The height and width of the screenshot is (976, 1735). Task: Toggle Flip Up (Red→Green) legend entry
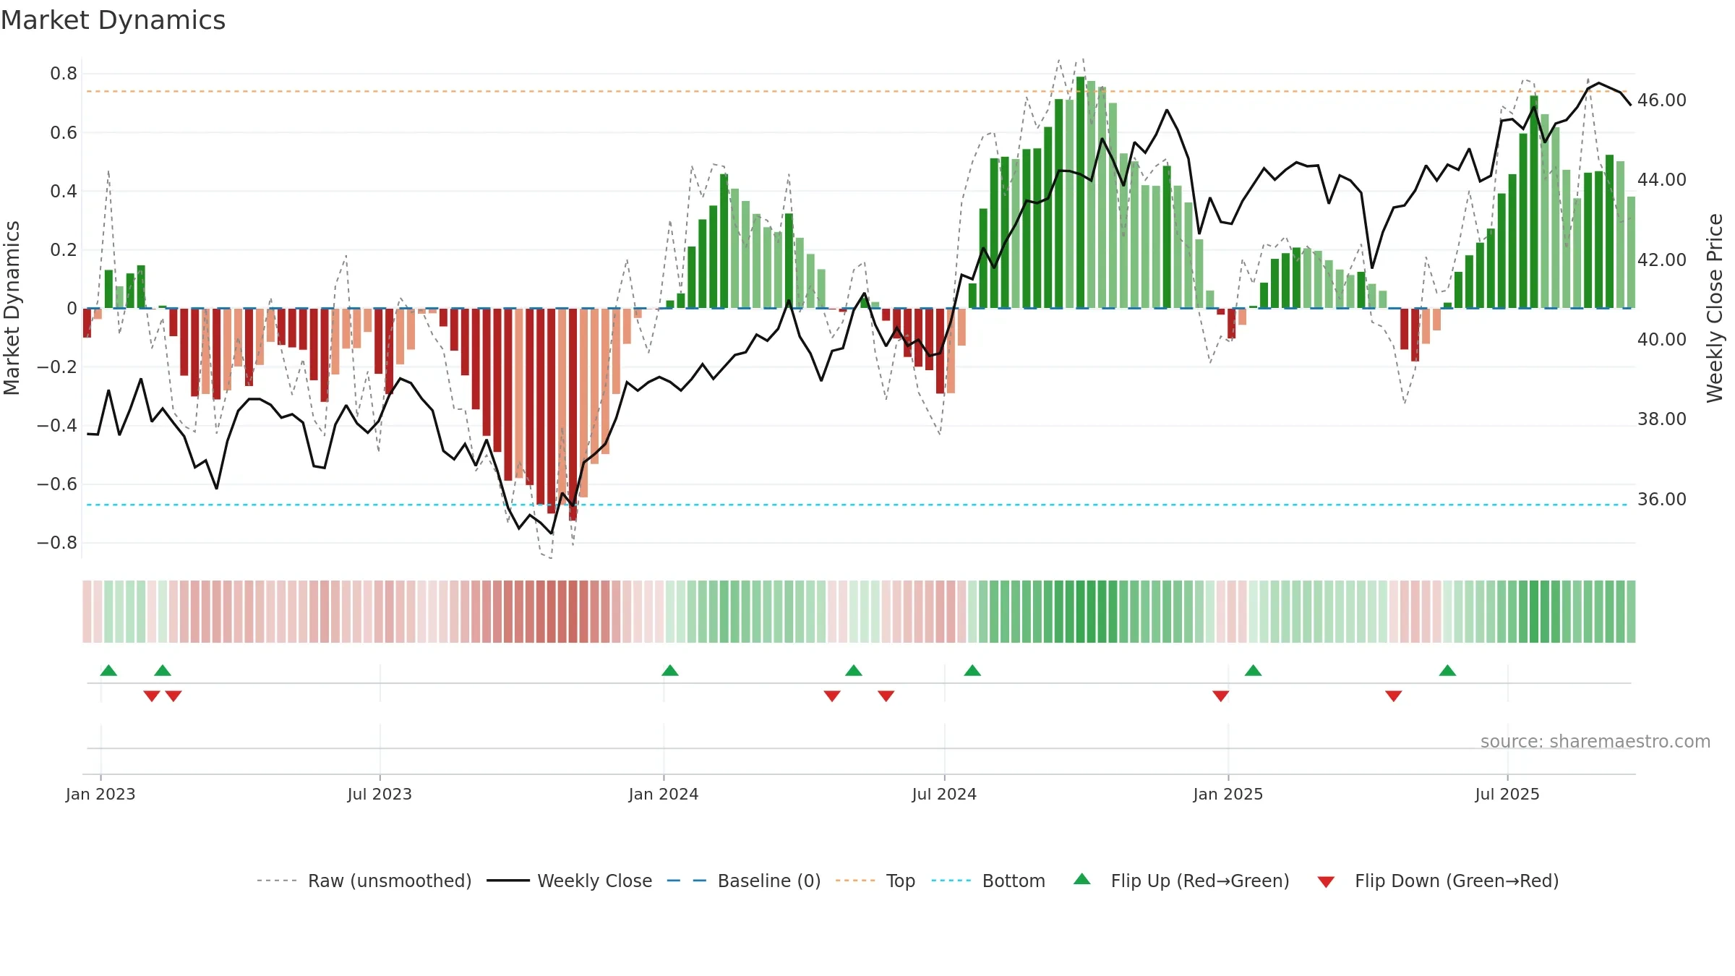(1181, 881)
